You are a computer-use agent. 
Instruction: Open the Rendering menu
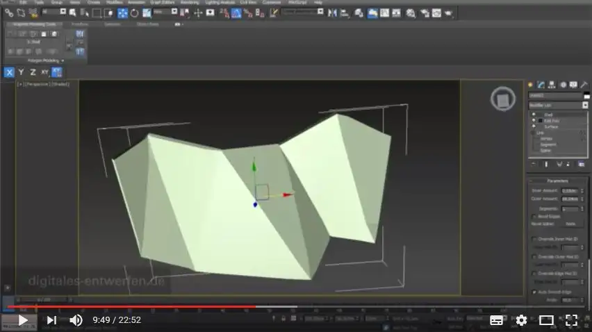click(x=190, y=2)
